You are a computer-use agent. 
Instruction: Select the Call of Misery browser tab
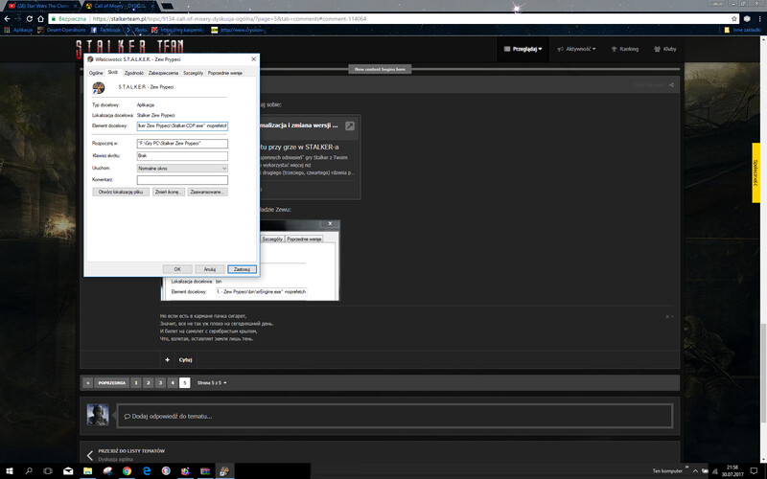119,6
